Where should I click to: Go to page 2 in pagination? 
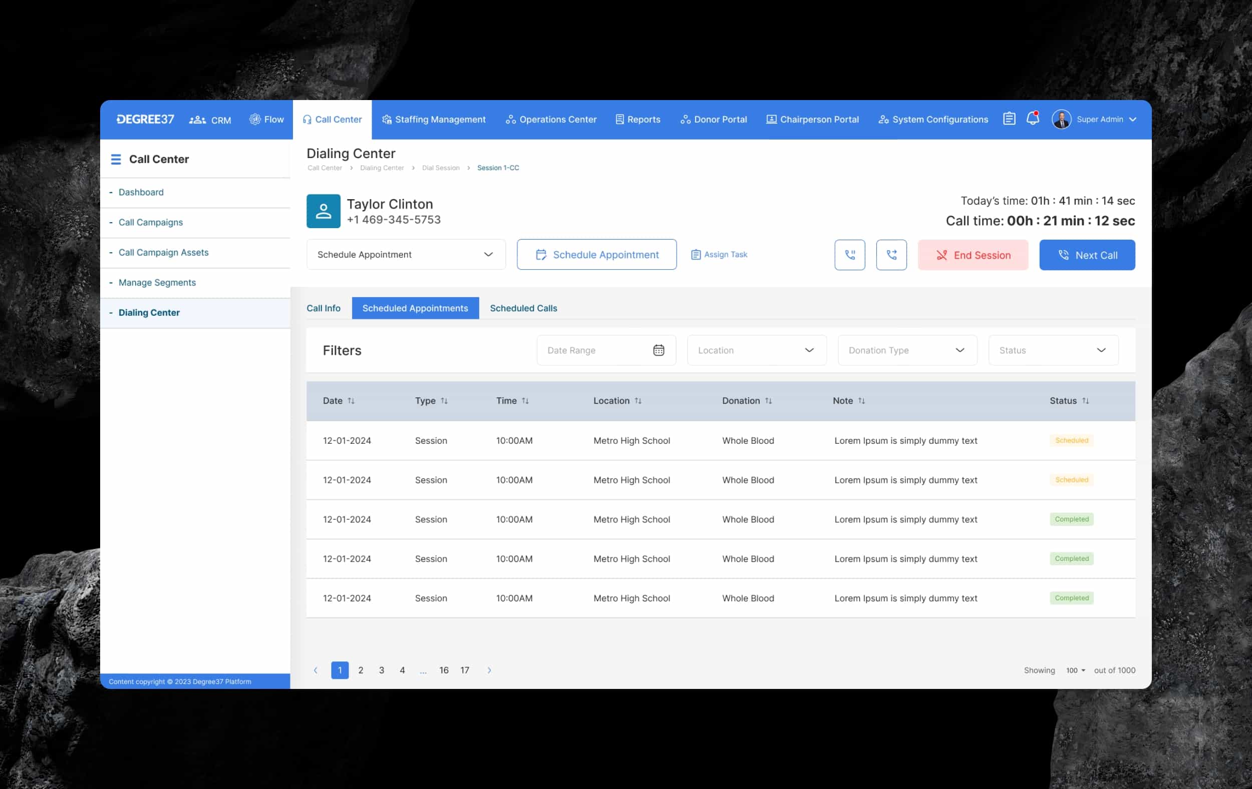[360, 670]
